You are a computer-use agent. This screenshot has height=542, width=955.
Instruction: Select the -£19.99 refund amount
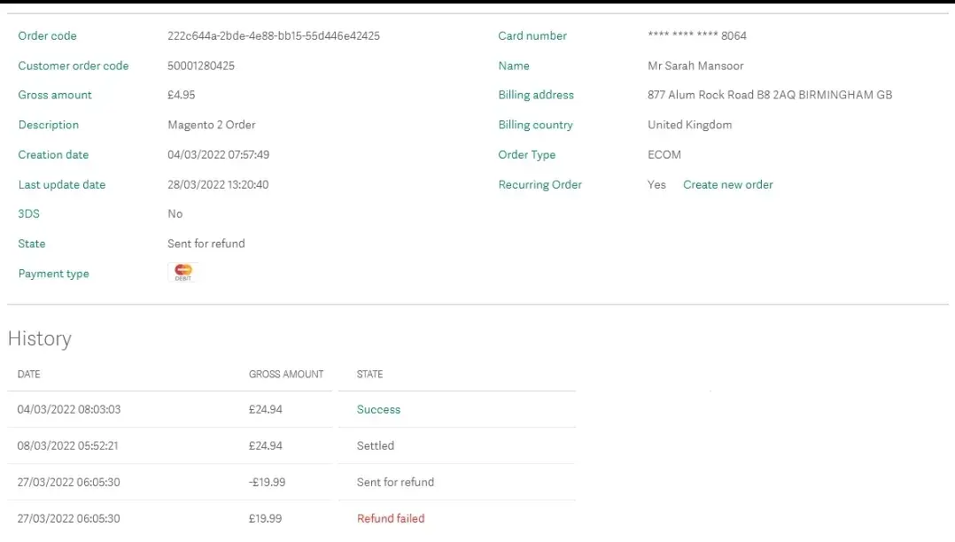(265, 482)
